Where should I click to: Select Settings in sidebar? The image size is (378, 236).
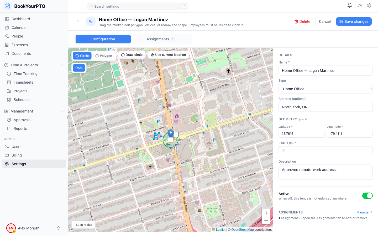pyautogui.click(x=34, y=164)
